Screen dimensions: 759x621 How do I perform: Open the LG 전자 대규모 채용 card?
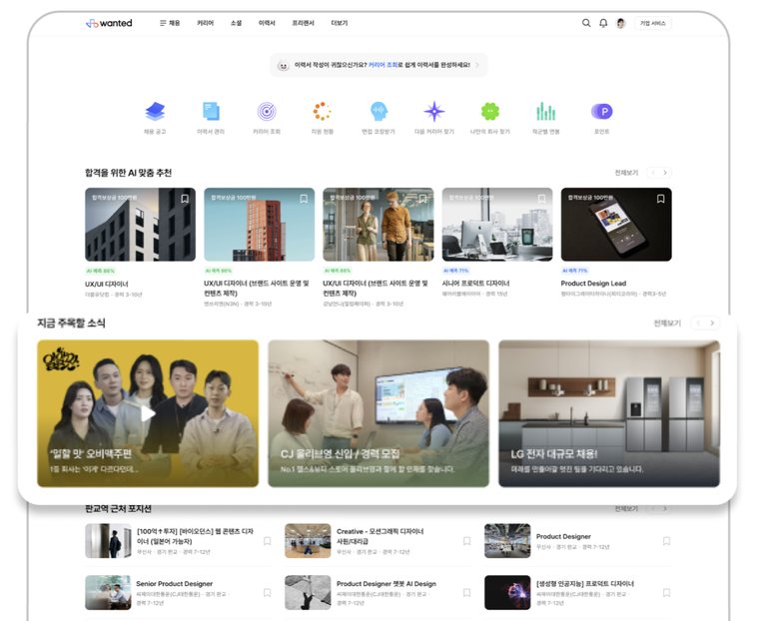(609, 413)
